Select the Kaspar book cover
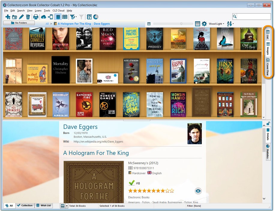The width and height of the screenshot is (276, 211). (x=178, y=71)
